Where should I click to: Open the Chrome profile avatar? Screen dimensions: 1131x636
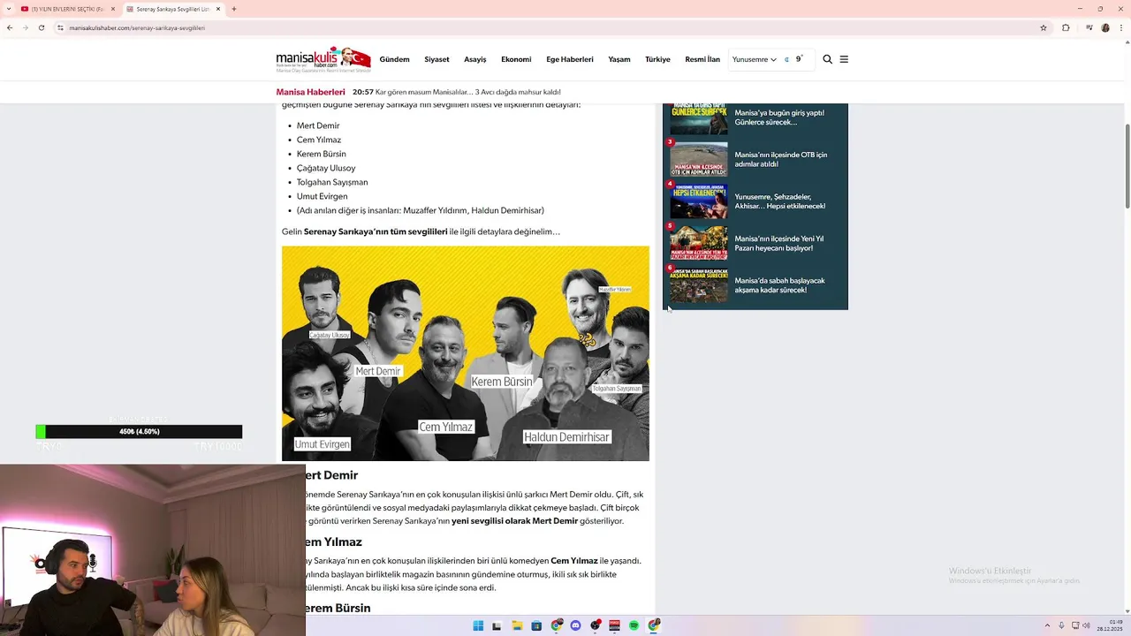point(1104,27)
